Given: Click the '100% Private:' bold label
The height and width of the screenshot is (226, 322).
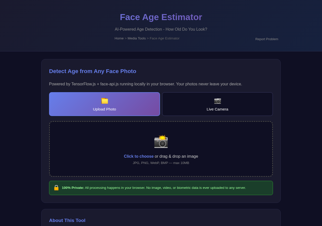Looking at the screenshot, I should point(73,188).
